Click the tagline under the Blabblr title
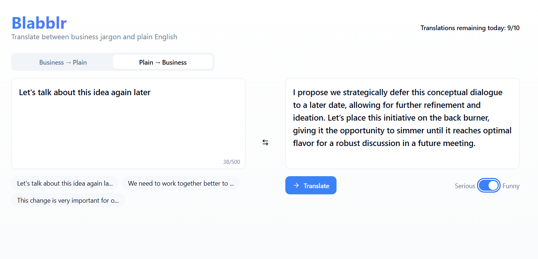 point(94,37)
